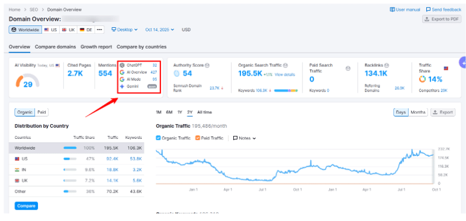466x221 pixels.
Task: Click the Google icon beside AI Overview
Action: pyautogui.click(x=122, y=72)
